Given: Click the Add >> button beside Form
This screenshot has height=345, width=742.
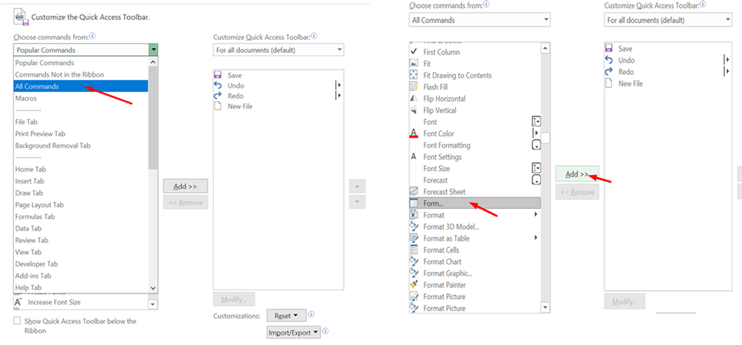Looking at the screenshot, I should [577, 174].
